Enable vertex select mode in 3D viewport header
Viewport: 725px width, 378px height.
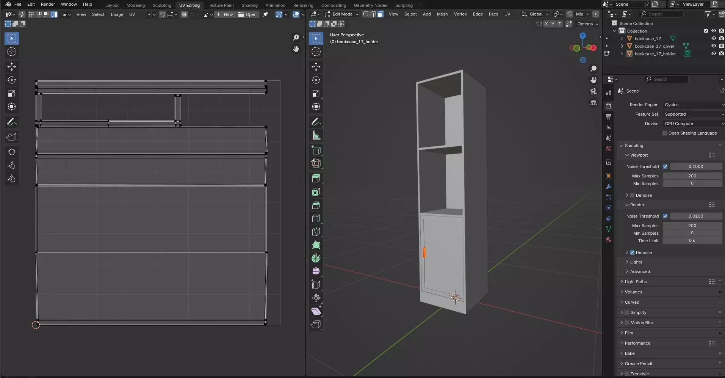(365, 14)
